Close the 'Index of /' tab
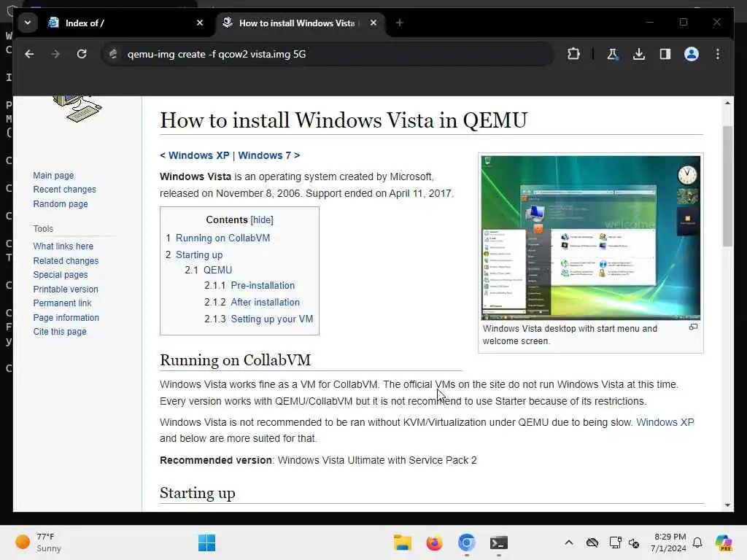 coord(200,23)
